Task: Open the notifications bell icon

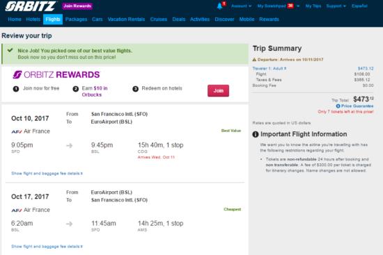Action: point(220,6)
